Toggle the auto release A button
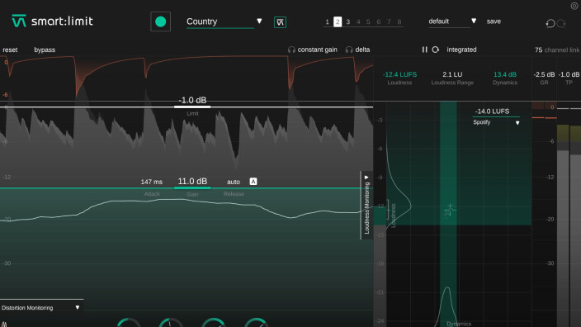Screen dimensions: 581x327 click(253, 182)
